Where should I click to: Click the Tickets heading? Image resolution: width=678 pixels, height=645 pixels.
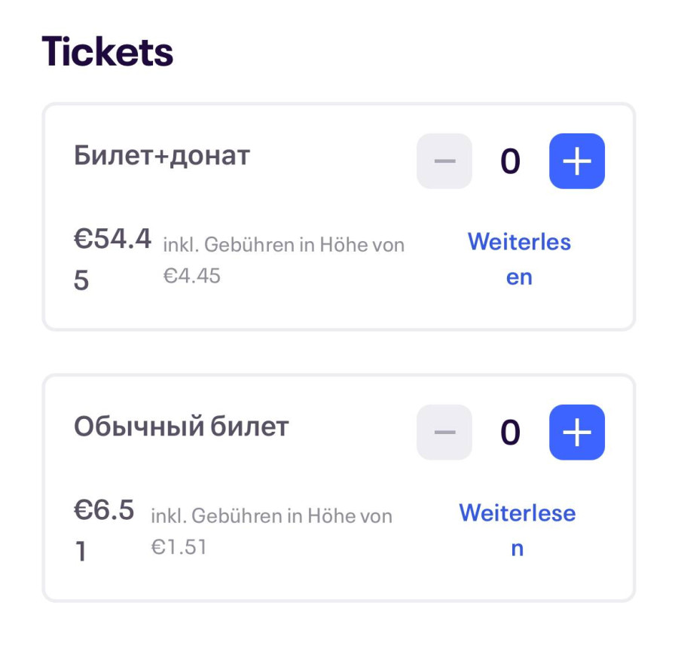click(107, 52)
